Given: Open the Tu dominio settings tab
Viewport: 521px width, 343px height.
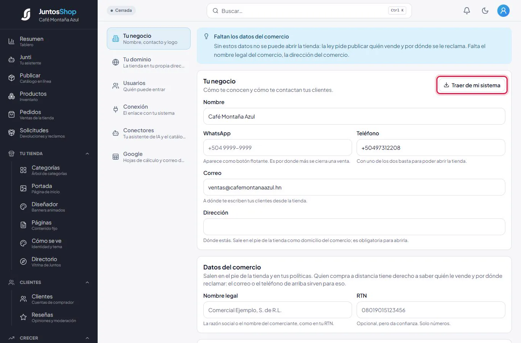Looking at the screenshot, I should (149, 62).
